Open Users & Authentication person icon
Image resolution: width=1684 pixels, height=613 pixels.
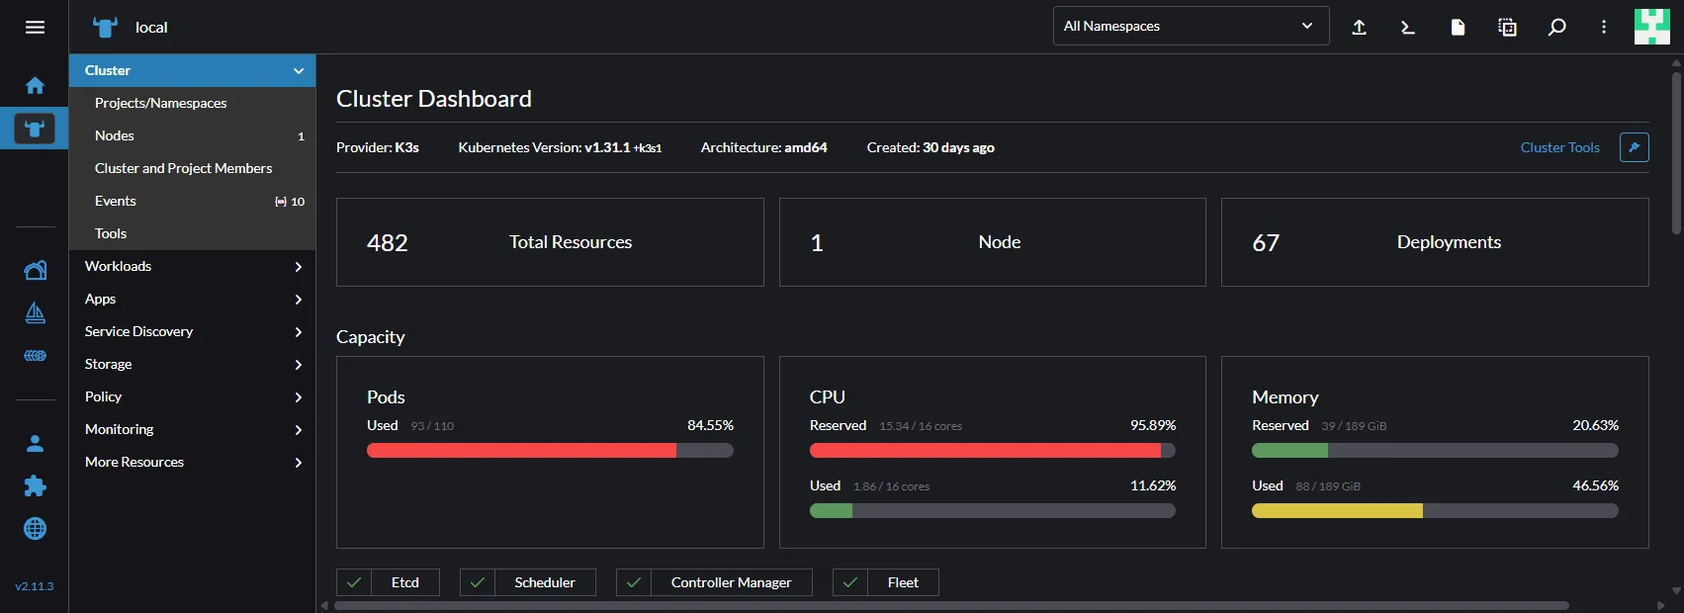point(35,443)
